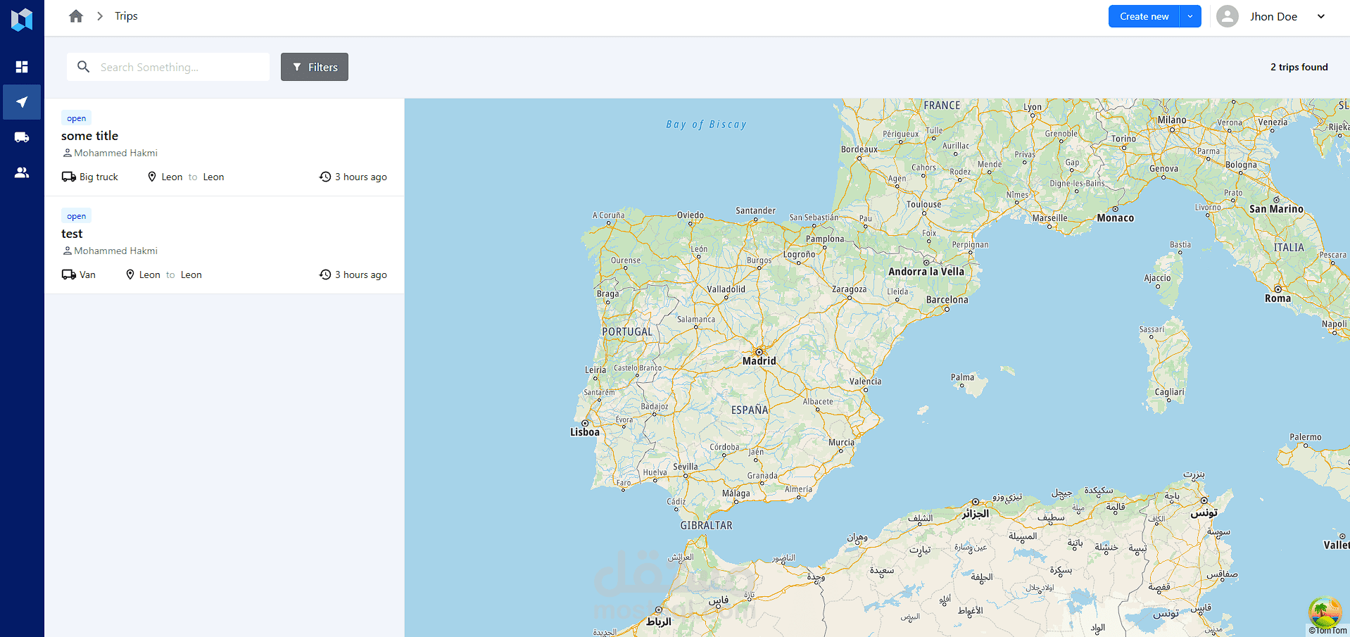Expand the Jhon Doe account menu chevron
The image size is (1350, 637).
click(x=1321, y=16)
